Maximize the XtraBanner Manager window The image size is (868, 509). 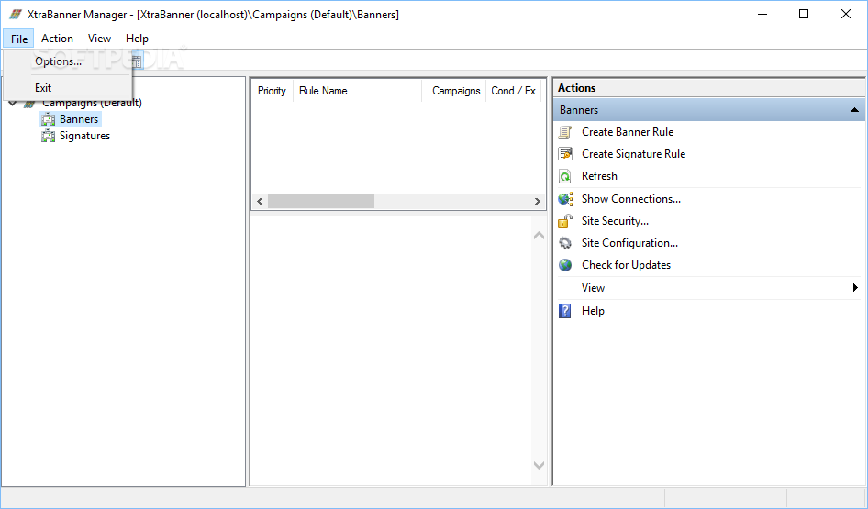(x=804, y=15)
